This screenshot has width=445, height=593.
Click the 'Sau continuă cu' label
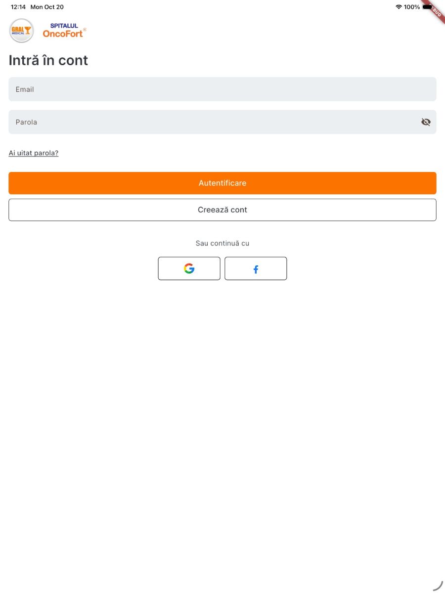point(222,243)
